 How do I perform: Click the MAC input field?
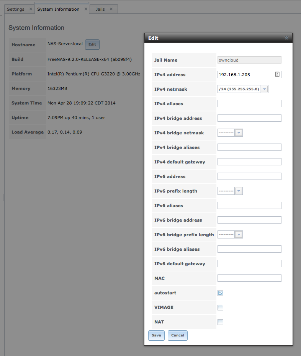[249, 278]
